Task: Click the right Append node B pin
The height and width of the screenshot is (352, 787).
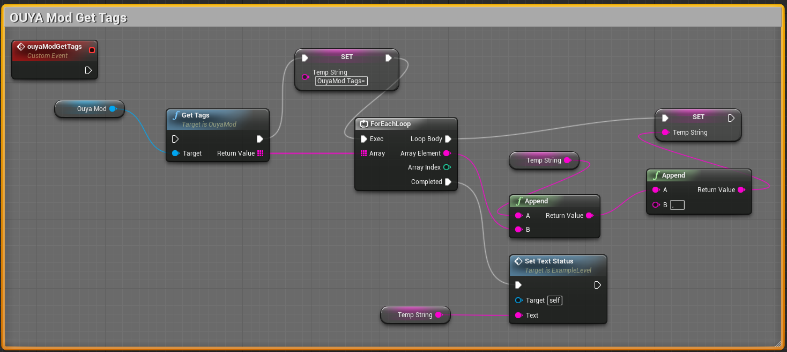Action: click(656, 205)
